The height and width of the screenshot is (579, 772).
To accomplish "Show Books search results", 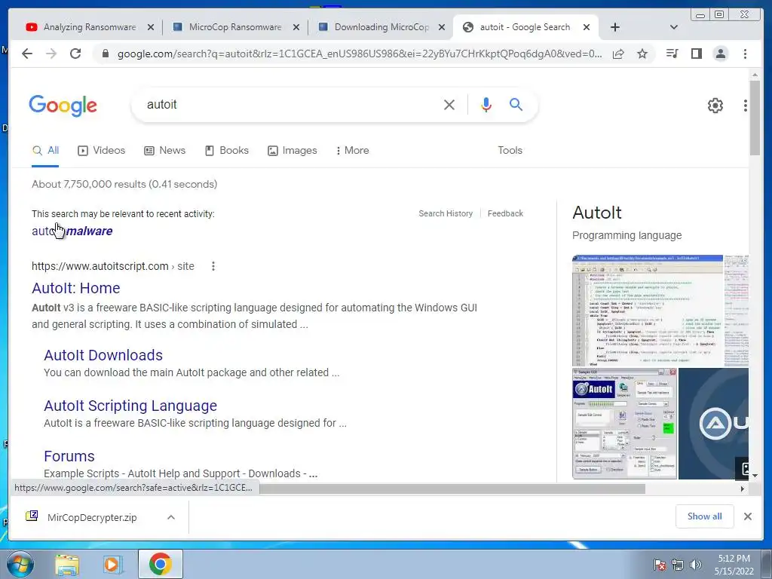I will (226, 151).
